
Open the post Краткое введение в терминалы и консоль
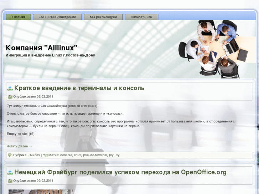(x=79, y=88)
